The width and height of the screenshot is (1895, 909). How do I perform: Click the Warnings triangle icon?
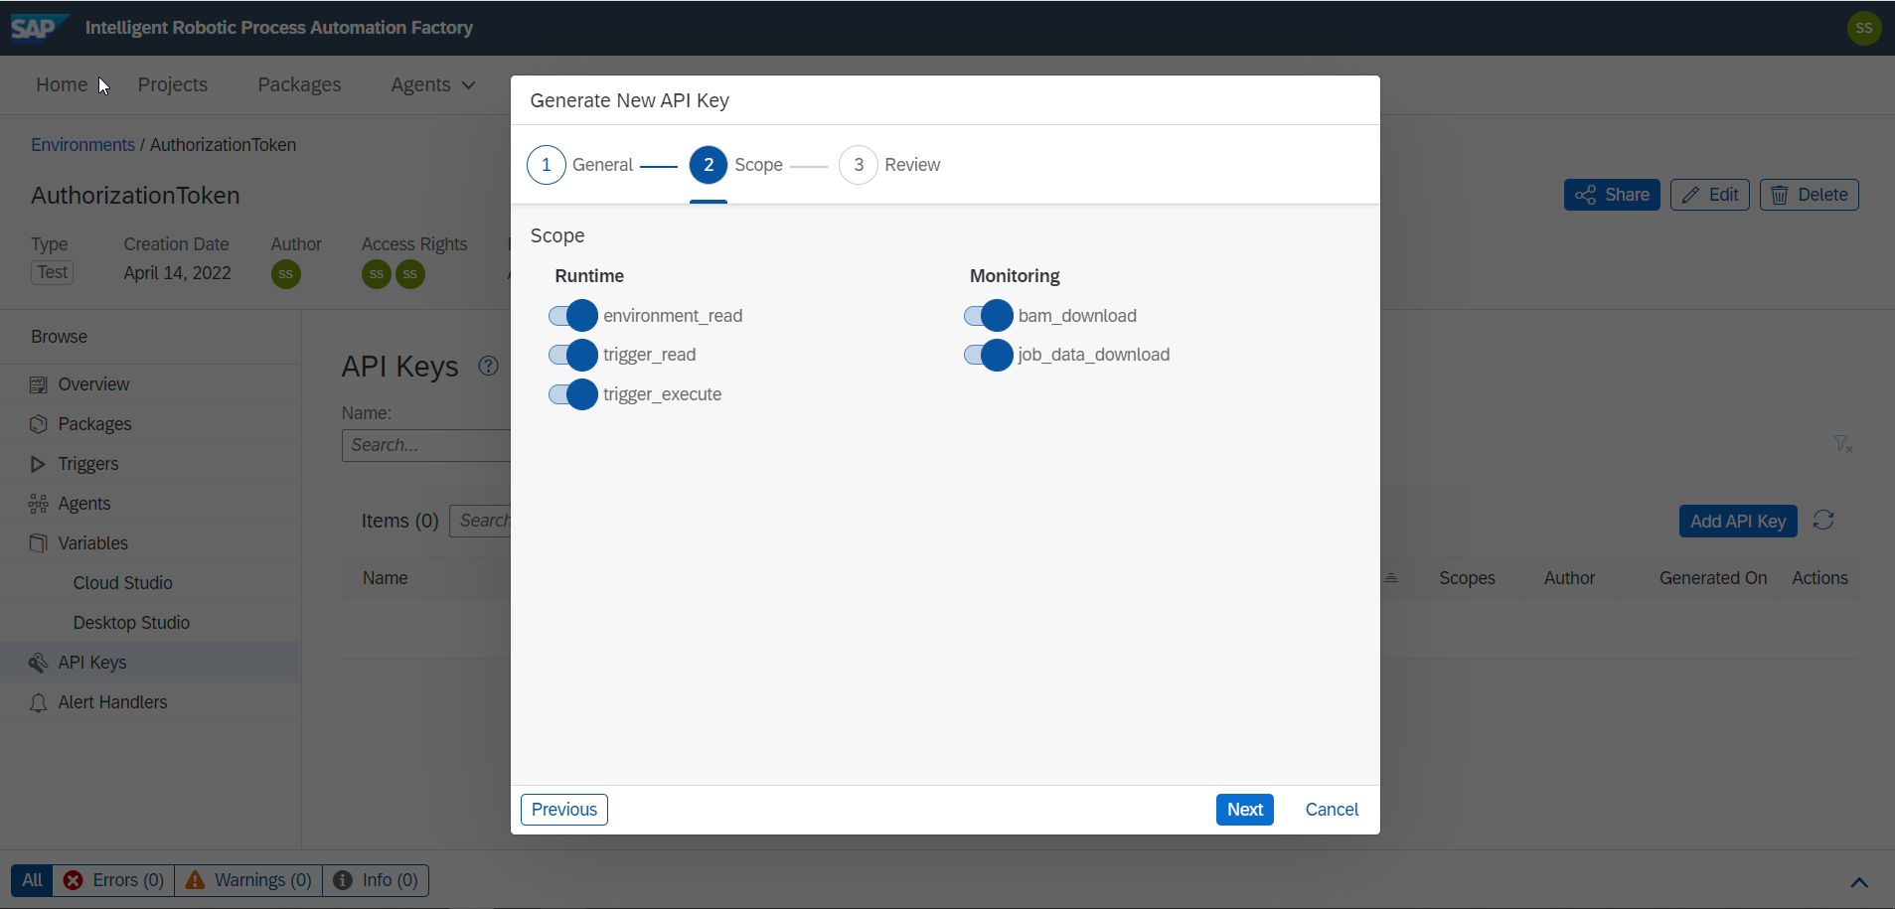point(195,880)
